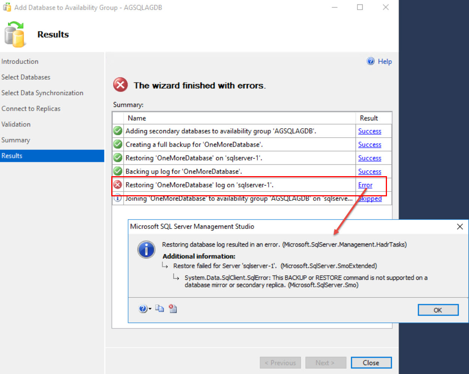Select the Results wizard page

click(52, 156)
